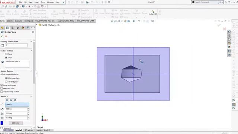Viewport: 238px width, 134px height.
Task: Toggle Show section cap checkbox
Action: tap(1, 85)
